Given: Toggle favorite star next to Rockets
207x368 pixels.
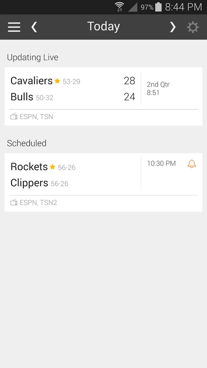Looking at the screenshot, I should 52,167.
